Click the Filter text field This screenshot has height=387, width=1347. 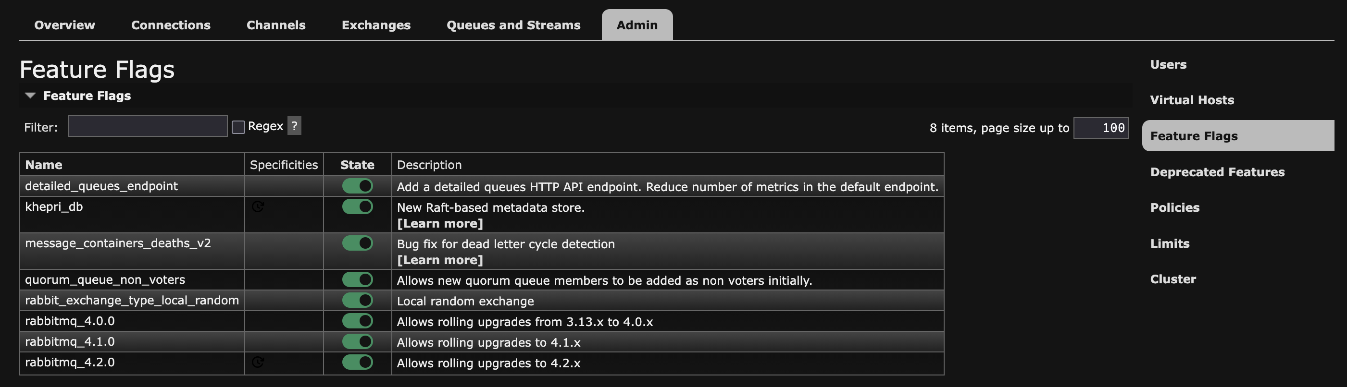coord(148,126)
